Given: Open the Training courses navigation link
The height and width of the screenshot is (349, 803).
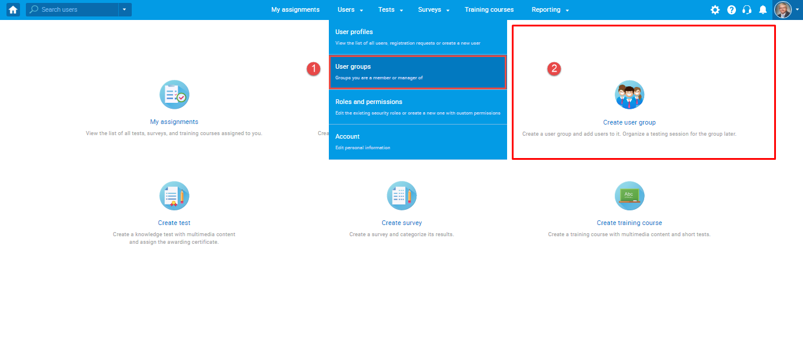Looking at the screenshot, I should 489,10.
